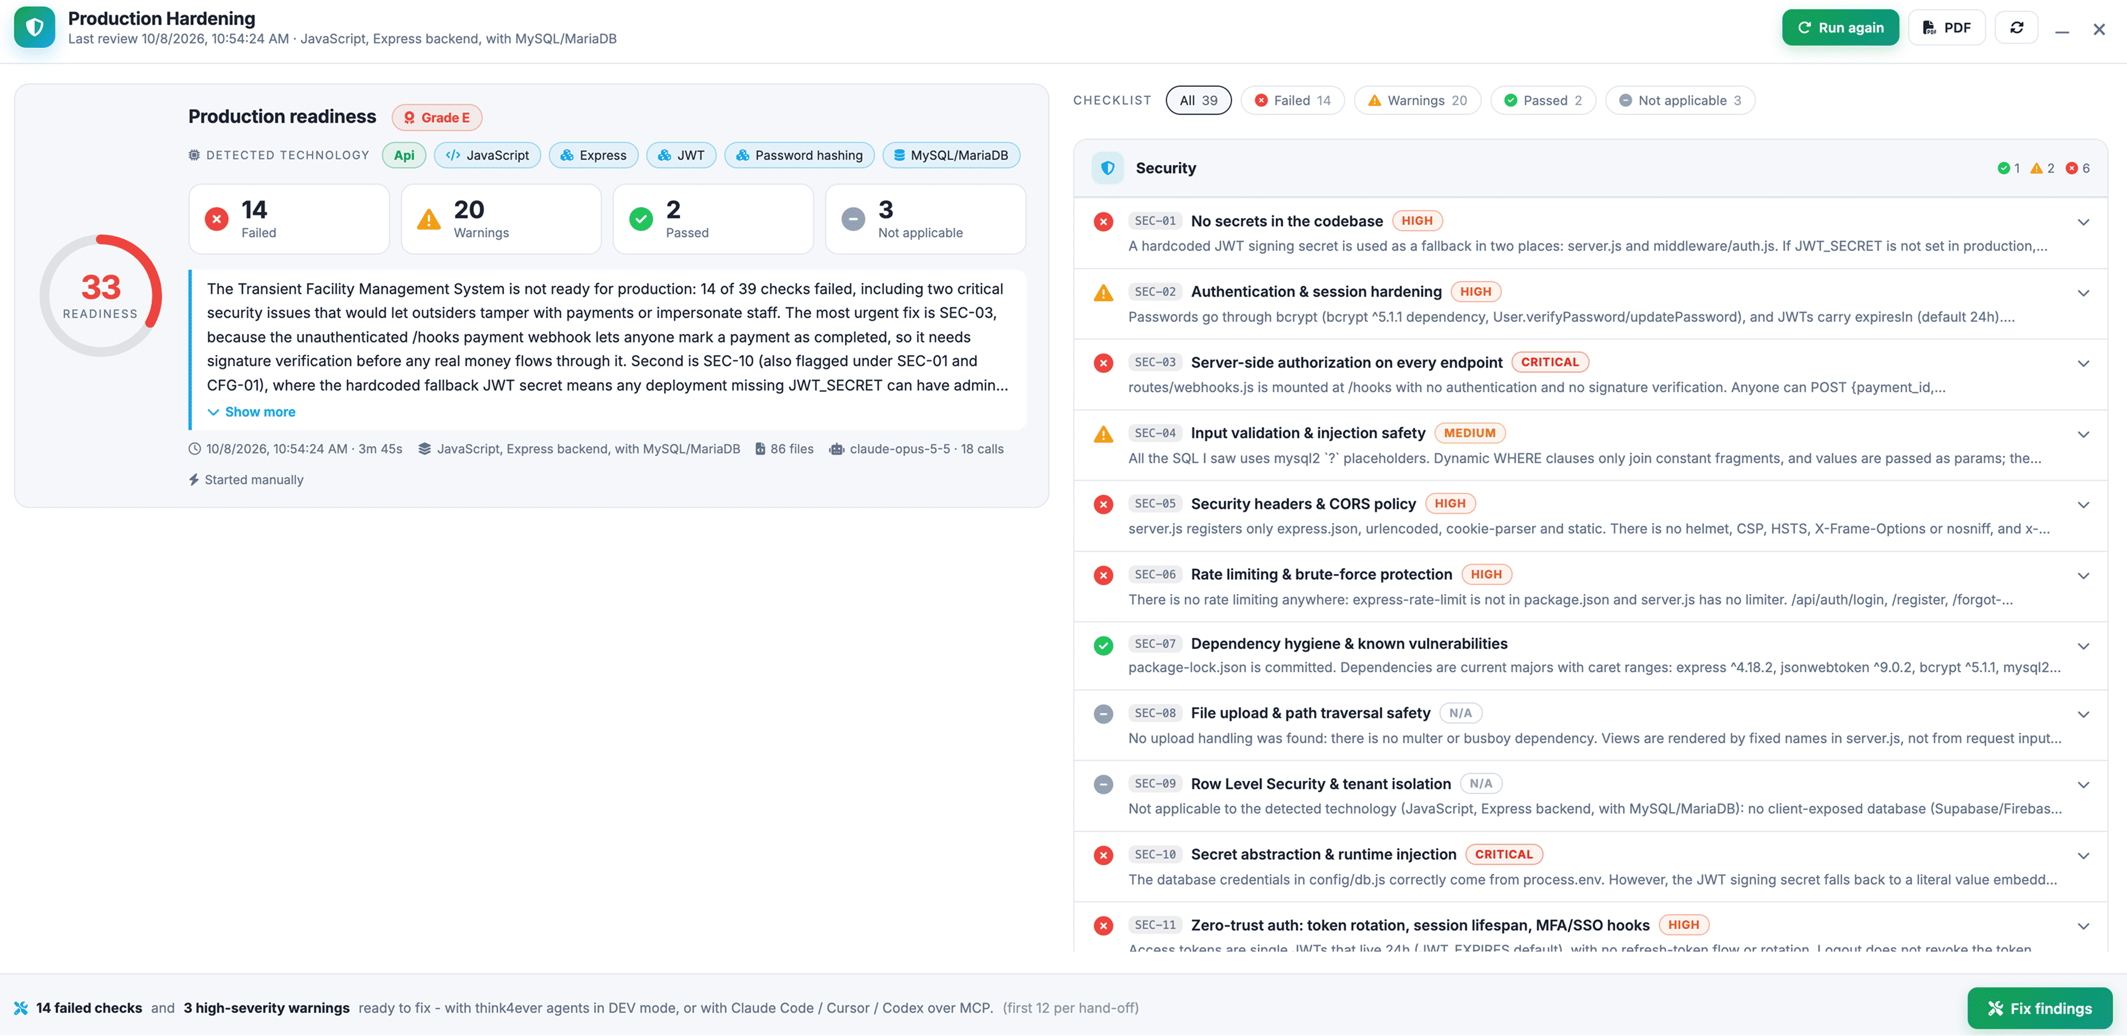Click the MEDIUM badge on SEC-04
2127x1036 pixels.
(x=1469, y=432)
